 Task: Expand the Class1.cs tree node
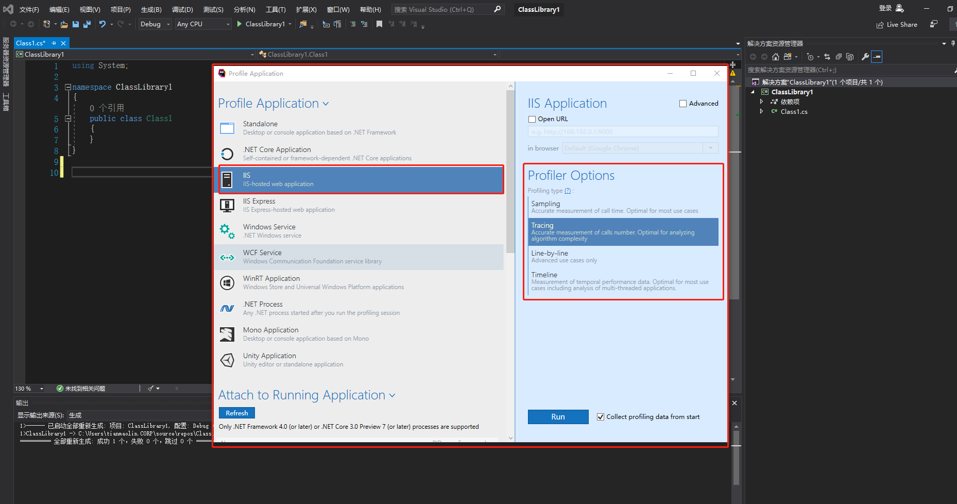(x=761, y=111)
